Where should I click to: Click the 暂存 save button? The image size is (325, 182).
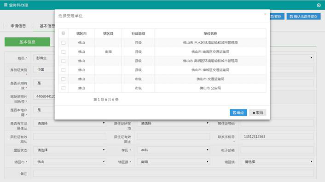(x=276, y=17)
